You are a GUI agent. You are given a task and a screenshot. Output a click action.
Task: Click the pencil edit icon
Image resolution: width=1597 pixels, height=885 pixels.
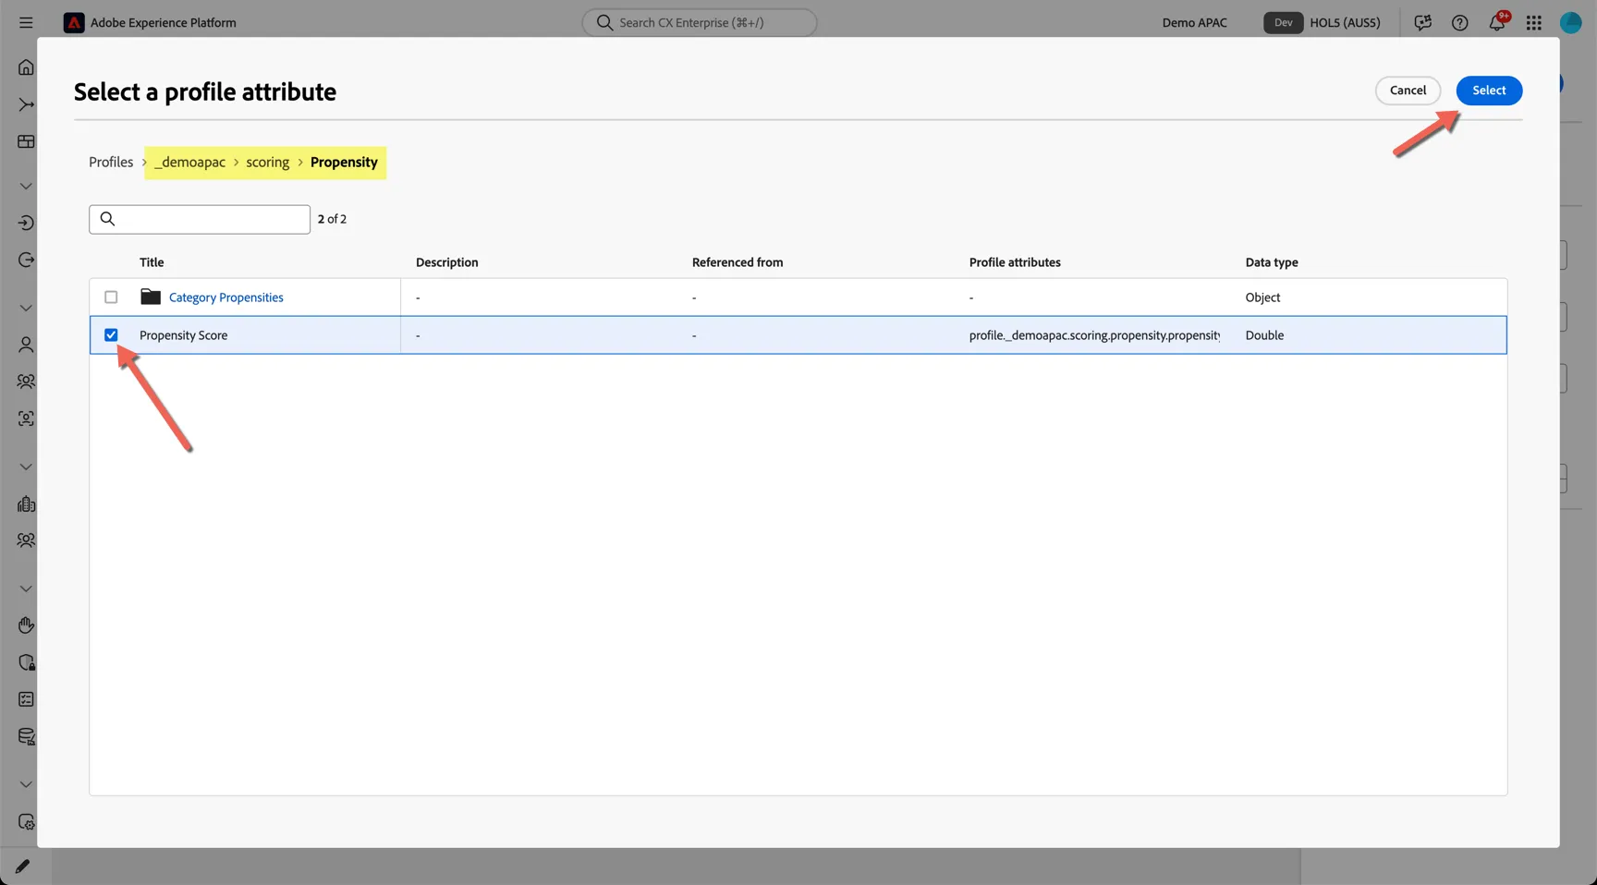[x=22, y=867]
